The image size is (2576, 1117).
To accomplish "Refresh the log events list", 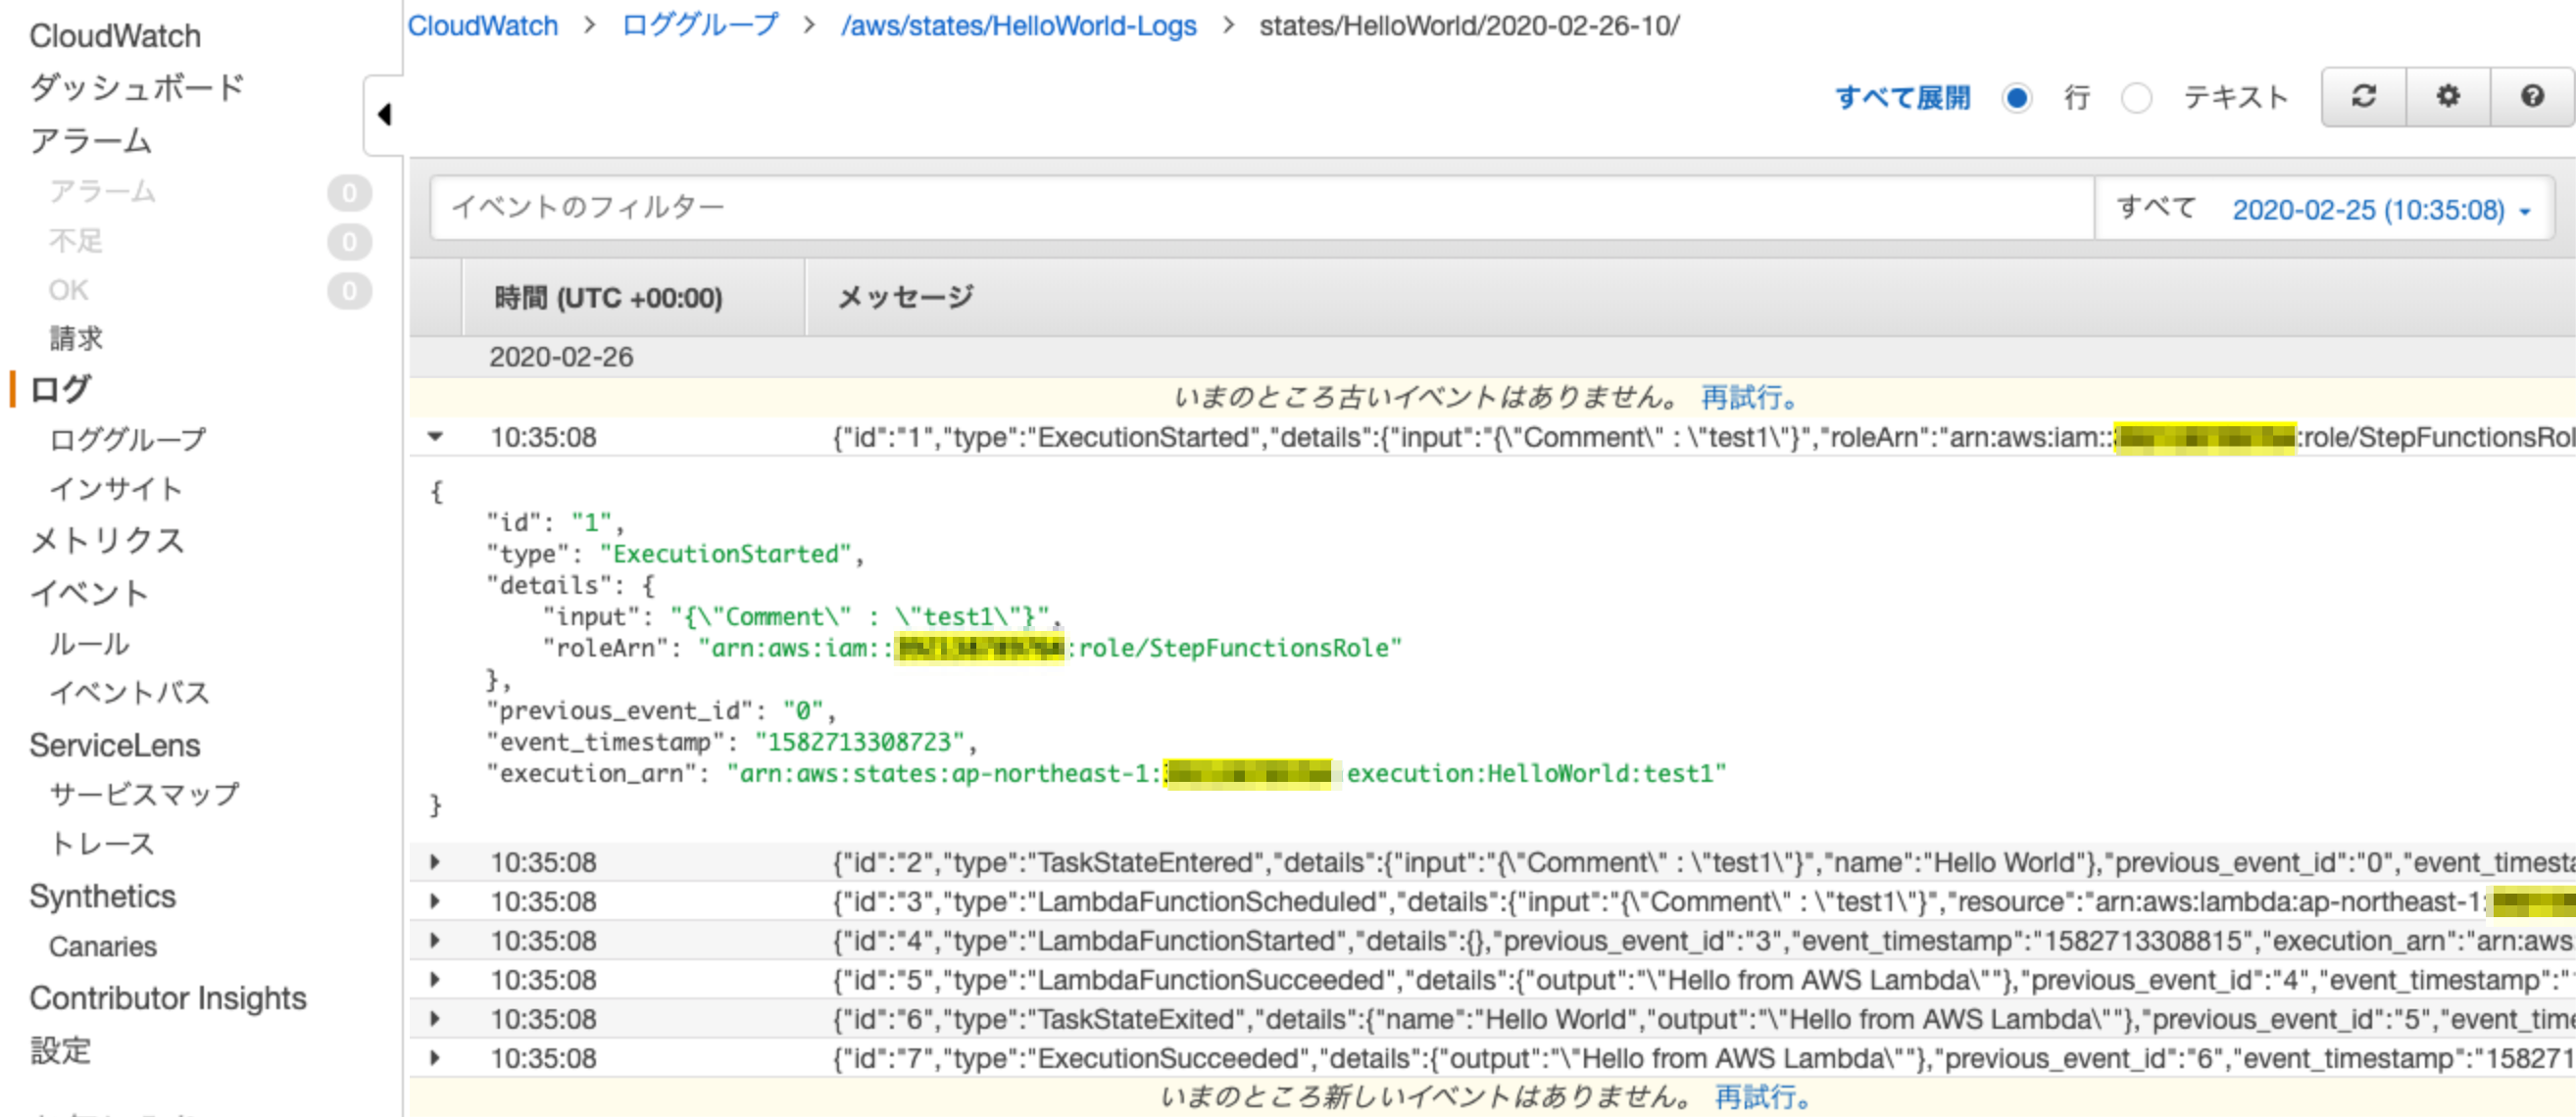I will [2362, 96].
